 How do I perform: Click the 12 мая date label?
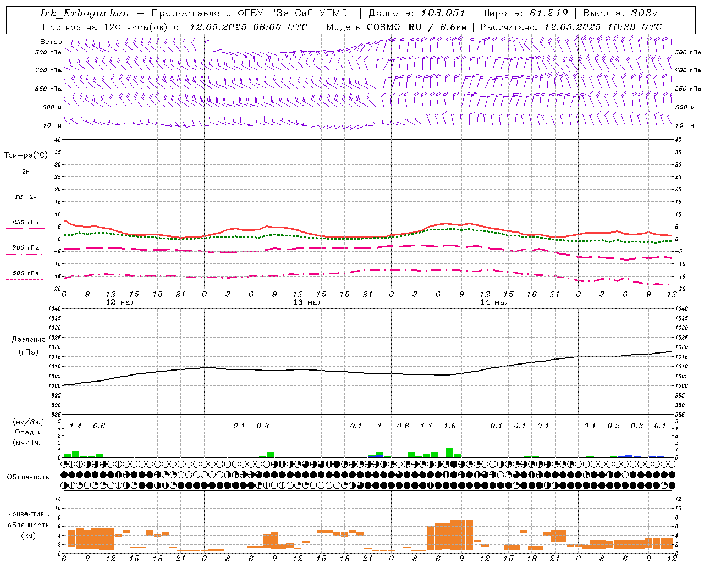tap(120, 302)
